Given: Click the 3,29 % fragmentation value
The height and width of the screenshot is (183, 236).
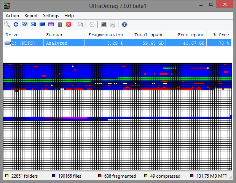Looking at the screenshot, I should coord(115,43).
